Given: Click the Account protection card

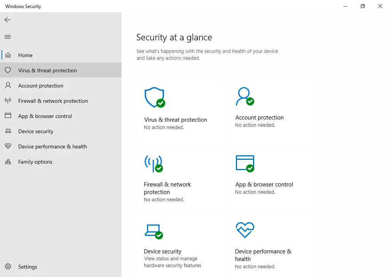Looking at the screenshot, I should pyautogui.click(x=271, y=110).
